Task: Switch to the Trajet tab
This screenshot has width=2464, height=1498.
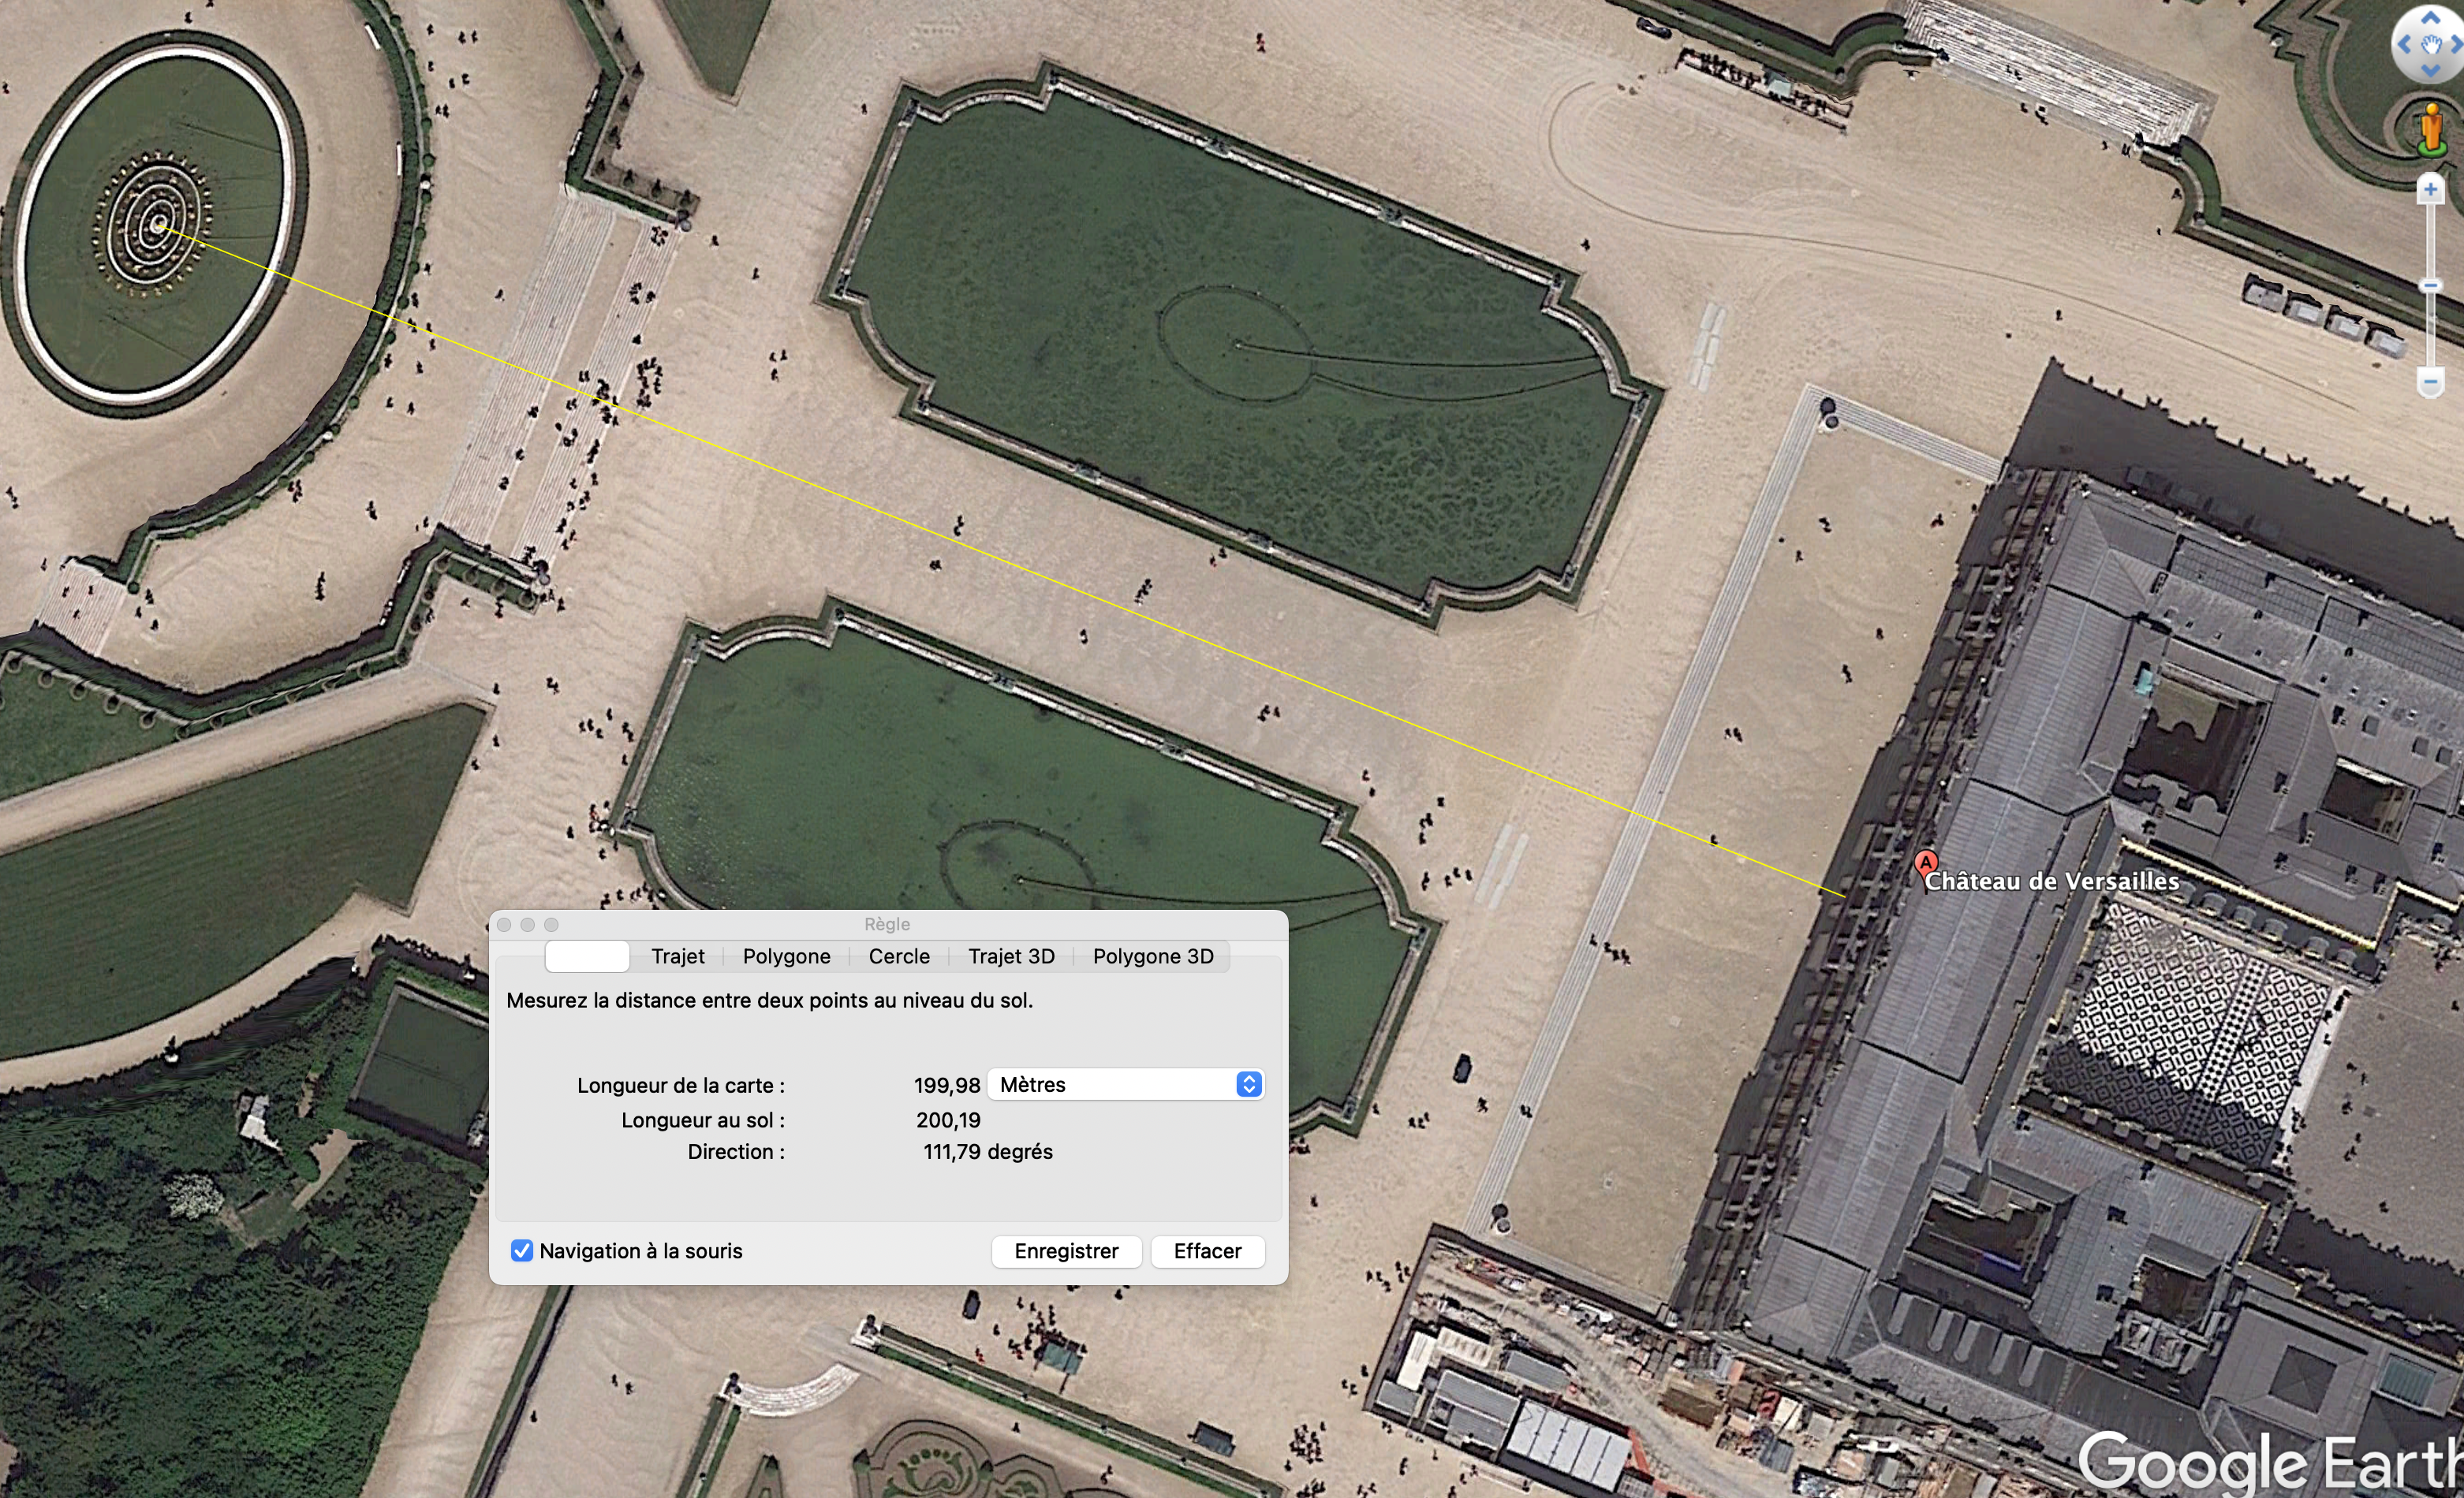Action: 677,956
